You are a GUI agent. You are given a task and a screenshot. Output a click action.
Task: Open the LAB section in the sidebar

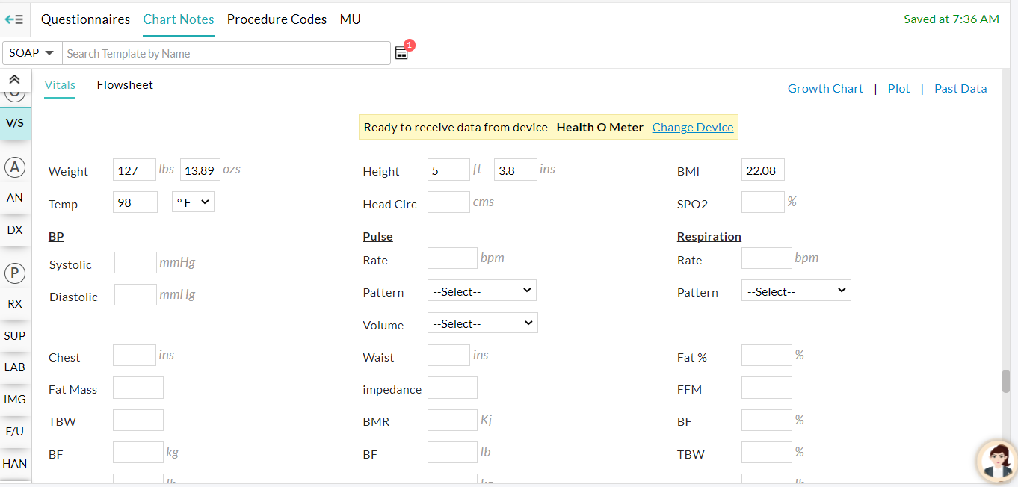pos(15,367)
